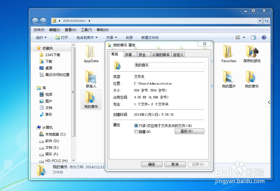This screenshot has height=191, width=280.
Task: Select the Favorites folder icon
Action: click(229, 54)
